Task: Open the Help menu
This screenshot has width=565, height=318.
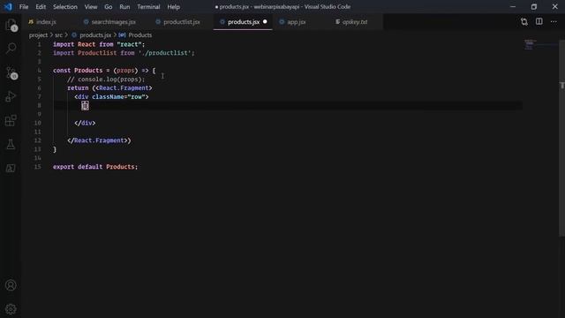Action: coord(173,6)
